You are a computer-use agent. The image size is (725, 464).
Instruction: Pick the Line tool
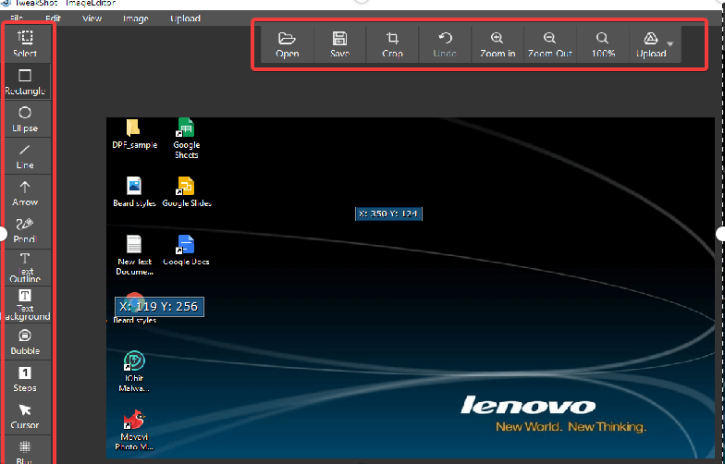click(x=25, y=154)
